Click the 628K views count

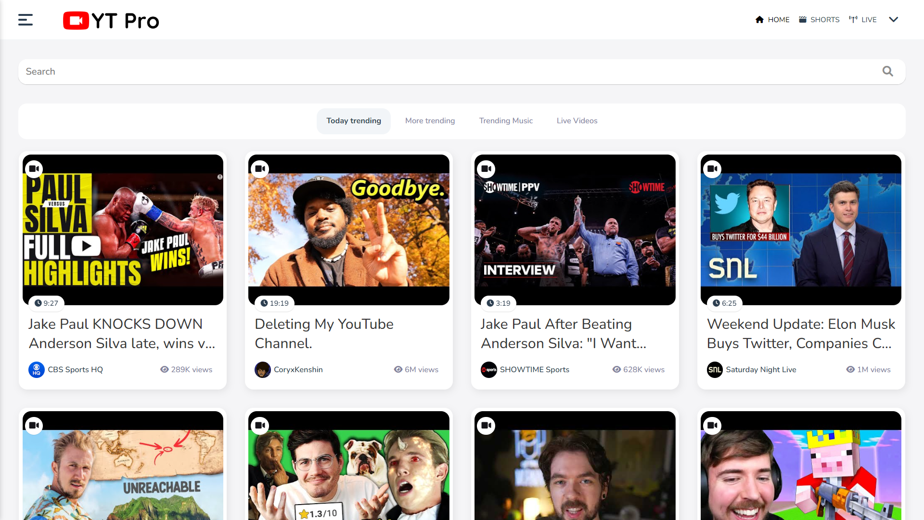(639, 370)
